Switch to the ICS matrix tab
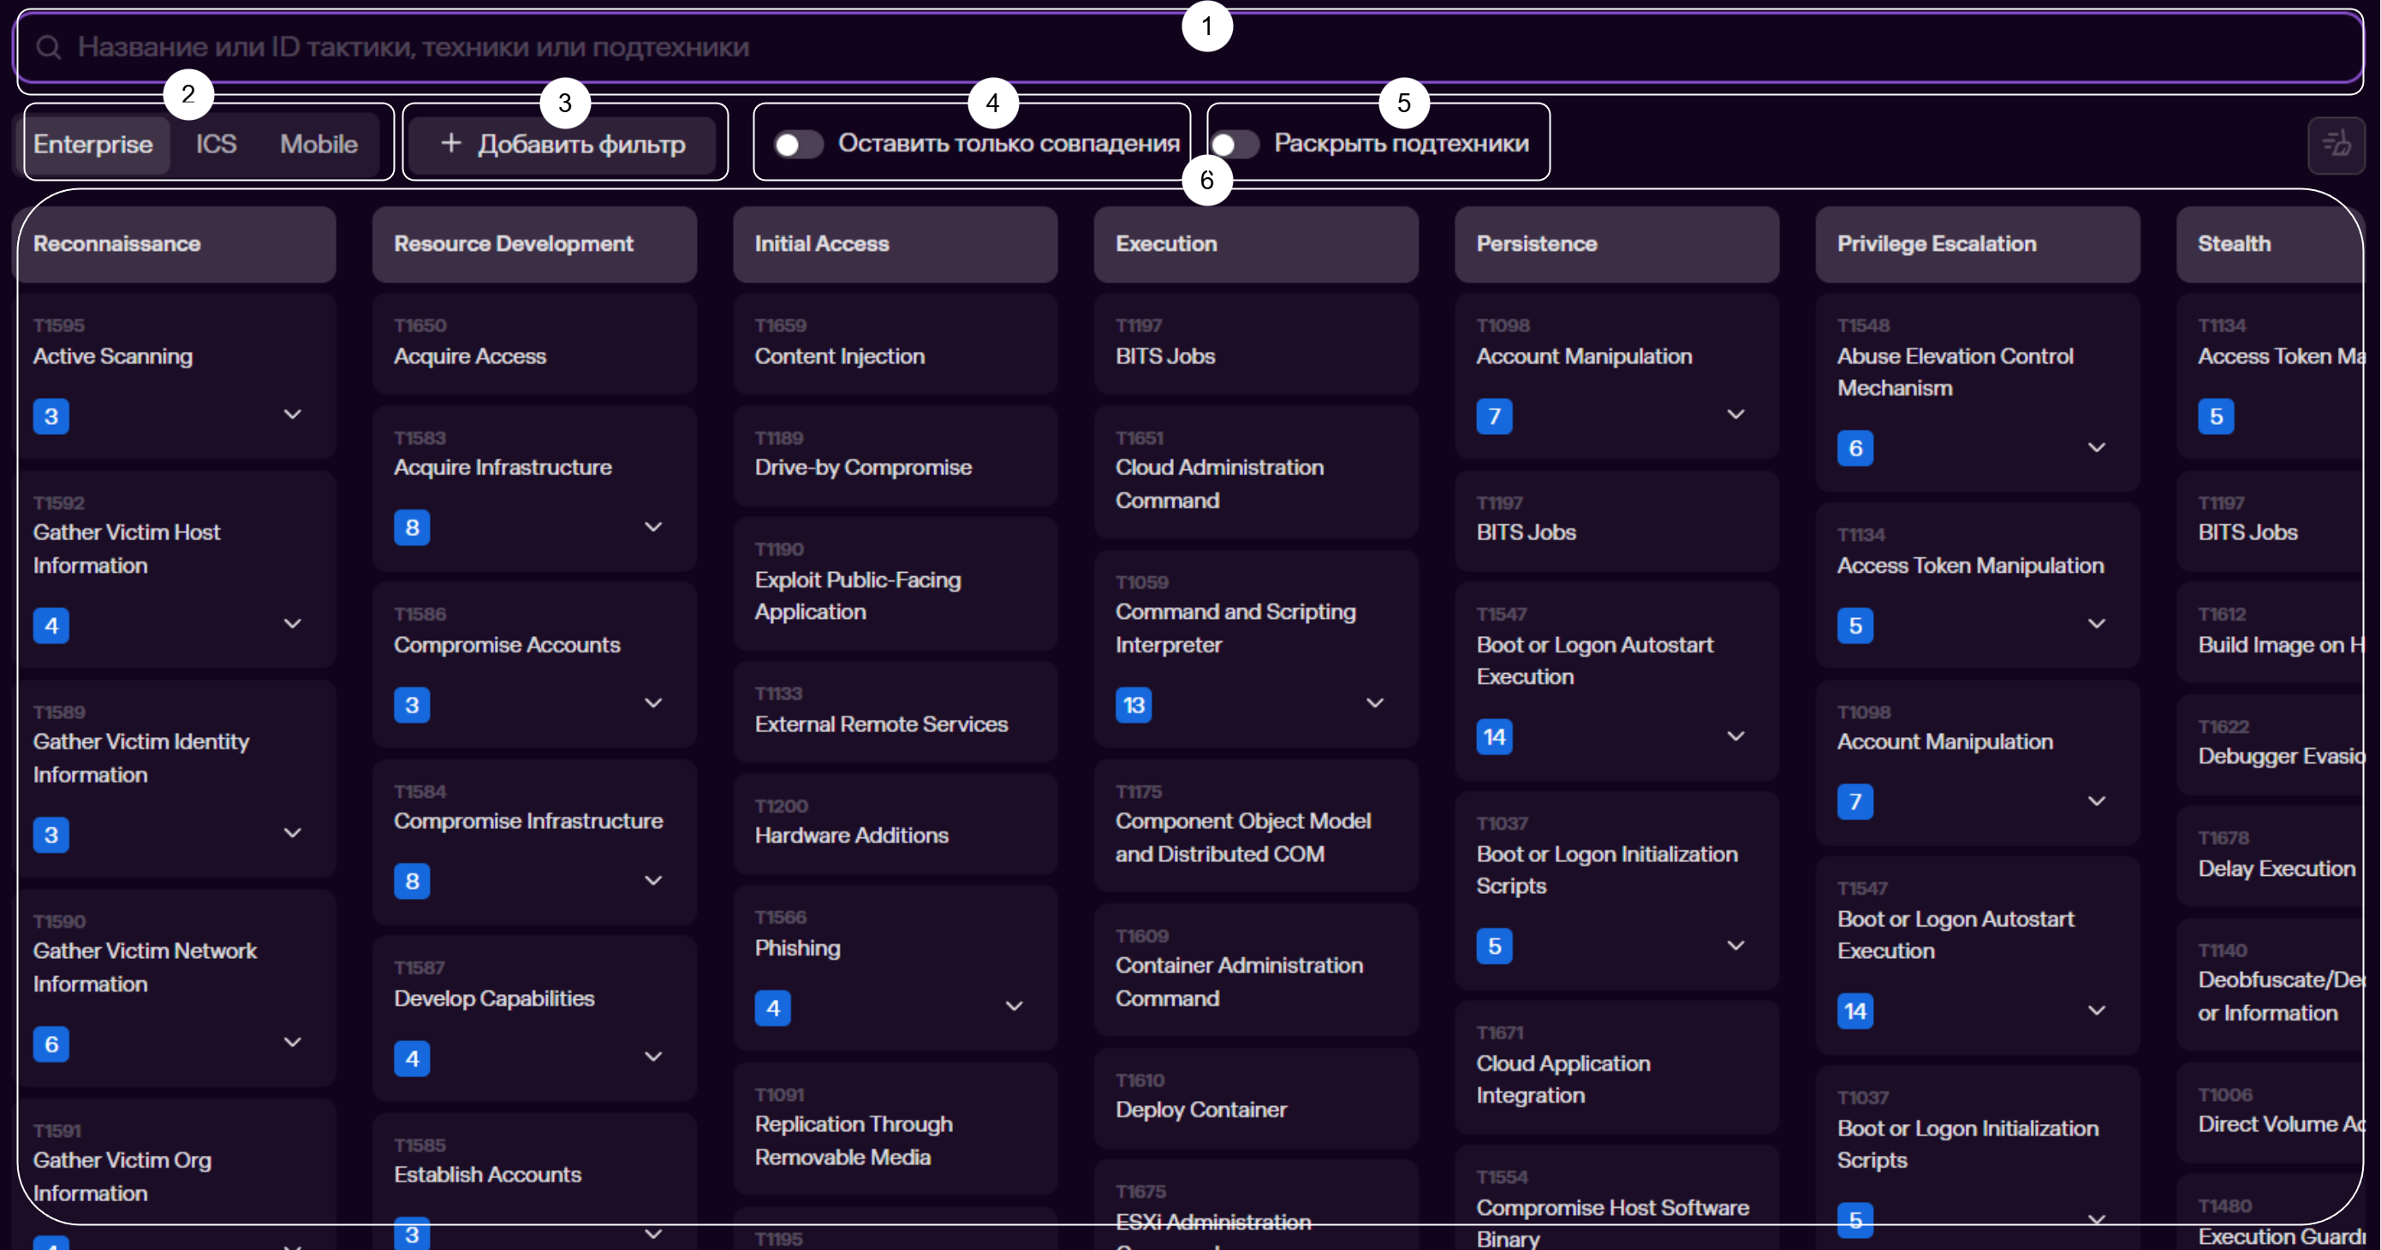The width and height of the screenshot is (2381, 1250). click(x=217, y=144)
